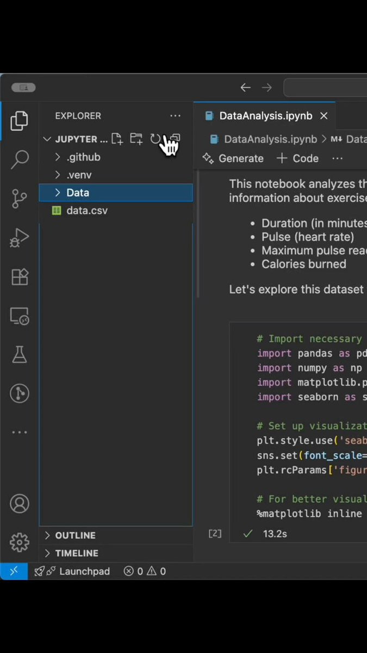367x653 pixels.
Task: Open the Remote Explorer view
Action: click(x=20, y=316)
